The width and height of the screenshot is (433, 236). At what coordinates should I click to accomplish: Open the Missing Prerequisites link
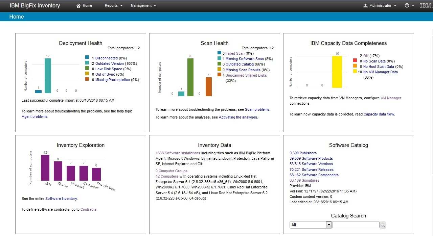click(x=113, y=80)
